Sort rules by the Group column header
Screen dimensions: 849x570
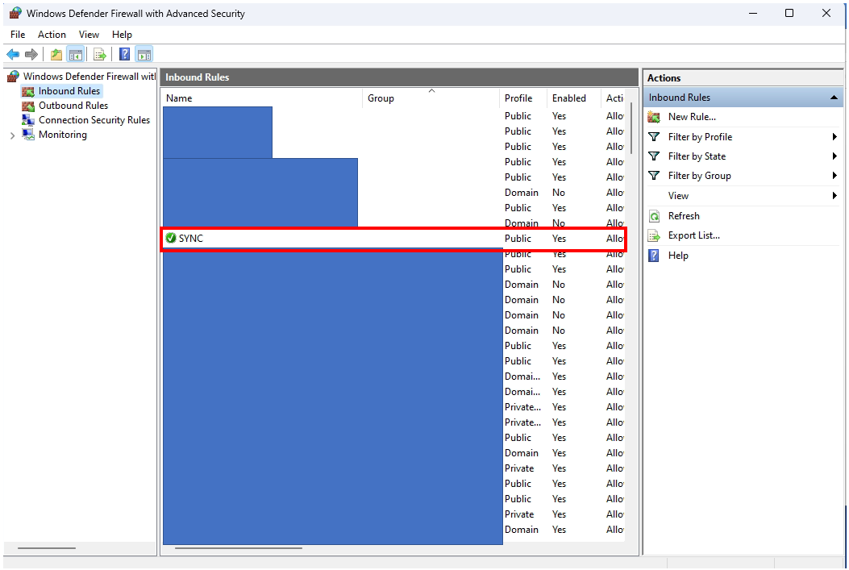click(x=431, y=98)
